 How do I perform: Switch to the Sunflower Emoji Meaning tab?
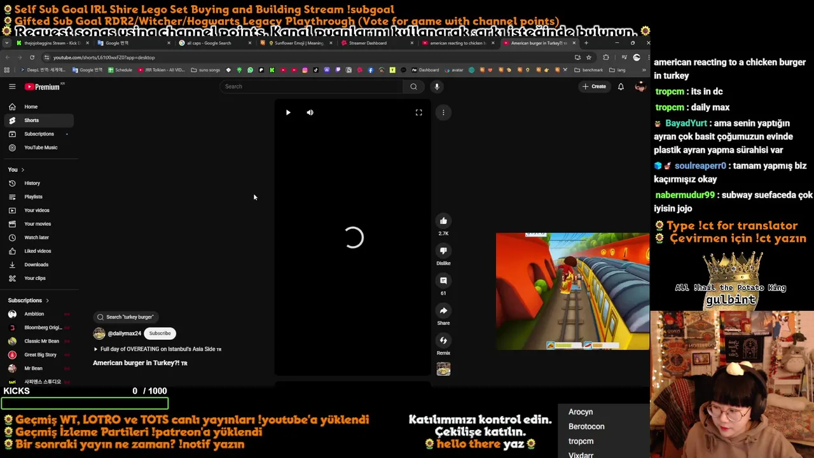click(x=298, y=43)
